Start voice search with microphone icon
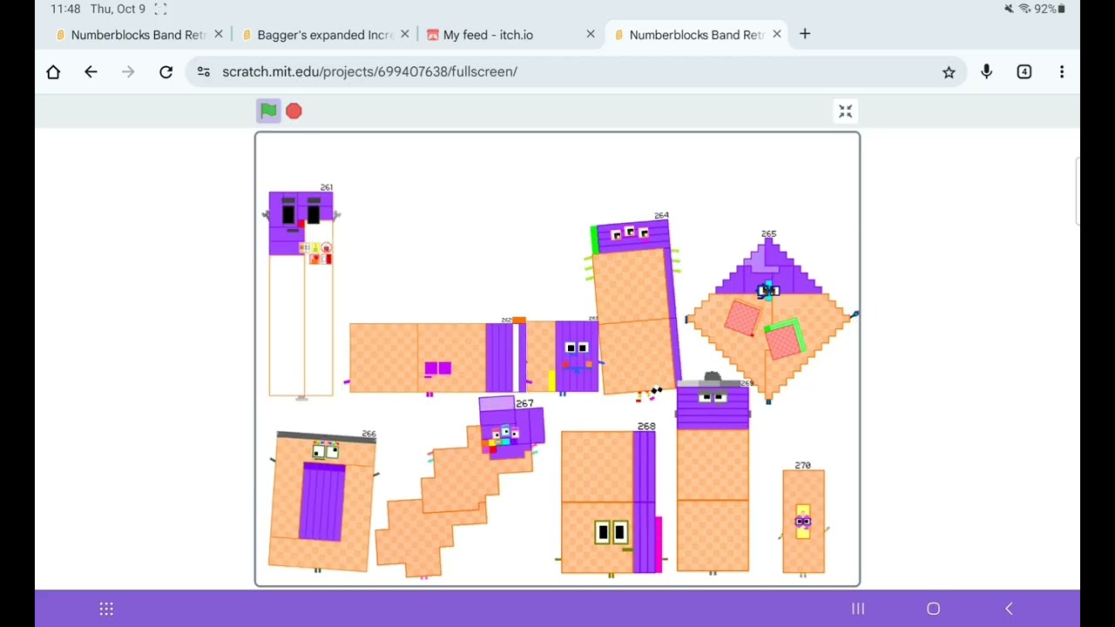 tap(986, 71)
